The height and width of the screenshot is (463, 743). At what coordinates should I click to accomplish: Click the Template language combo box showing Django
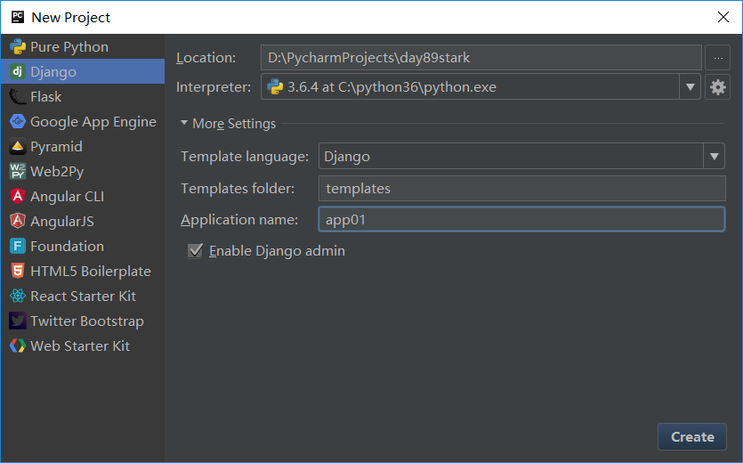[521, 156]
